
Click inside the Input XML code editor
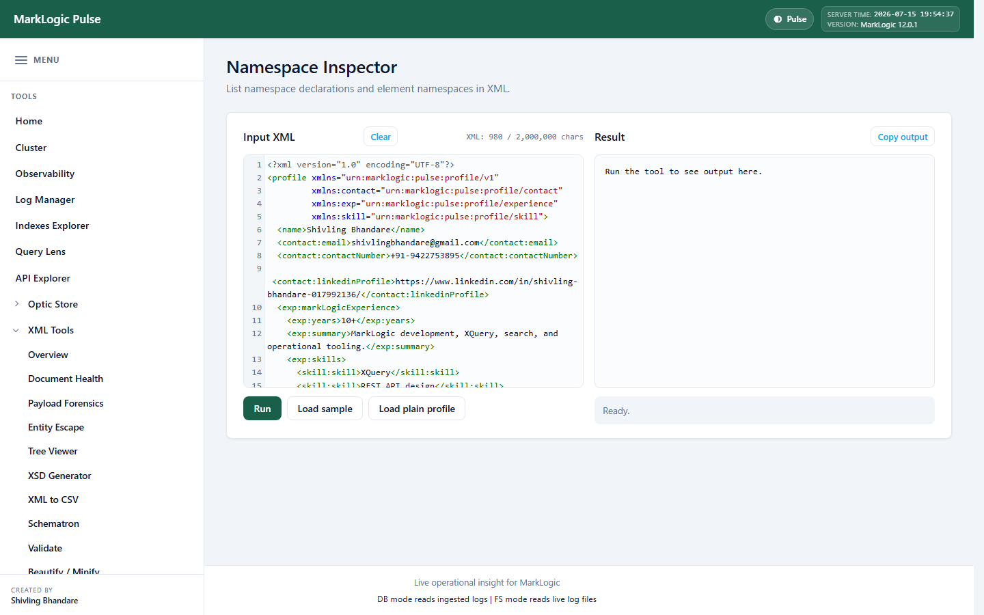point(413,271)
